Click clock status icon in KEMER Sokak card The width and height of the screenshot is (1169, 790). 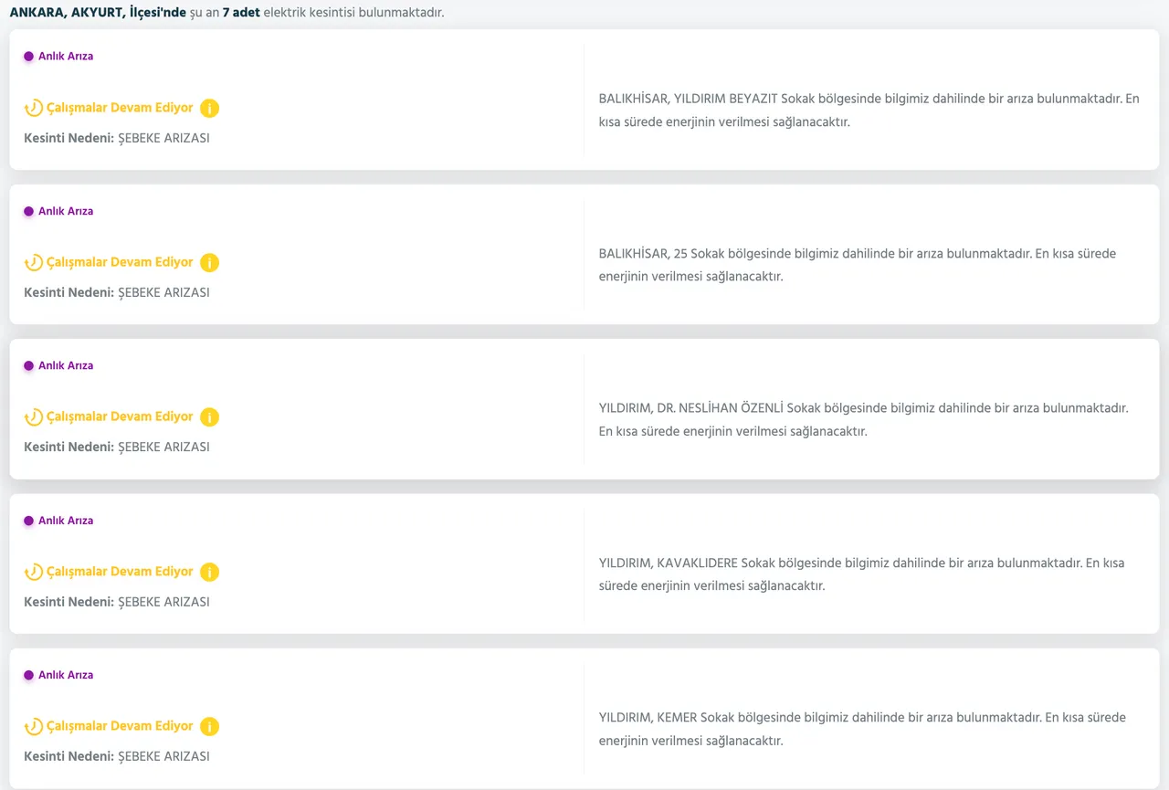[33, 727]
